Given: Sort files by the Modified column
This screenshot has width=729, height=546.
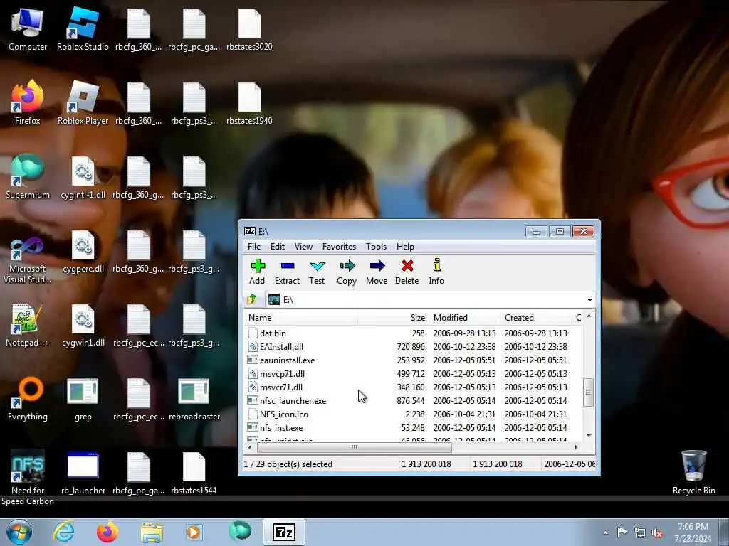Looking at the screenshot, I should click(465, 318).
